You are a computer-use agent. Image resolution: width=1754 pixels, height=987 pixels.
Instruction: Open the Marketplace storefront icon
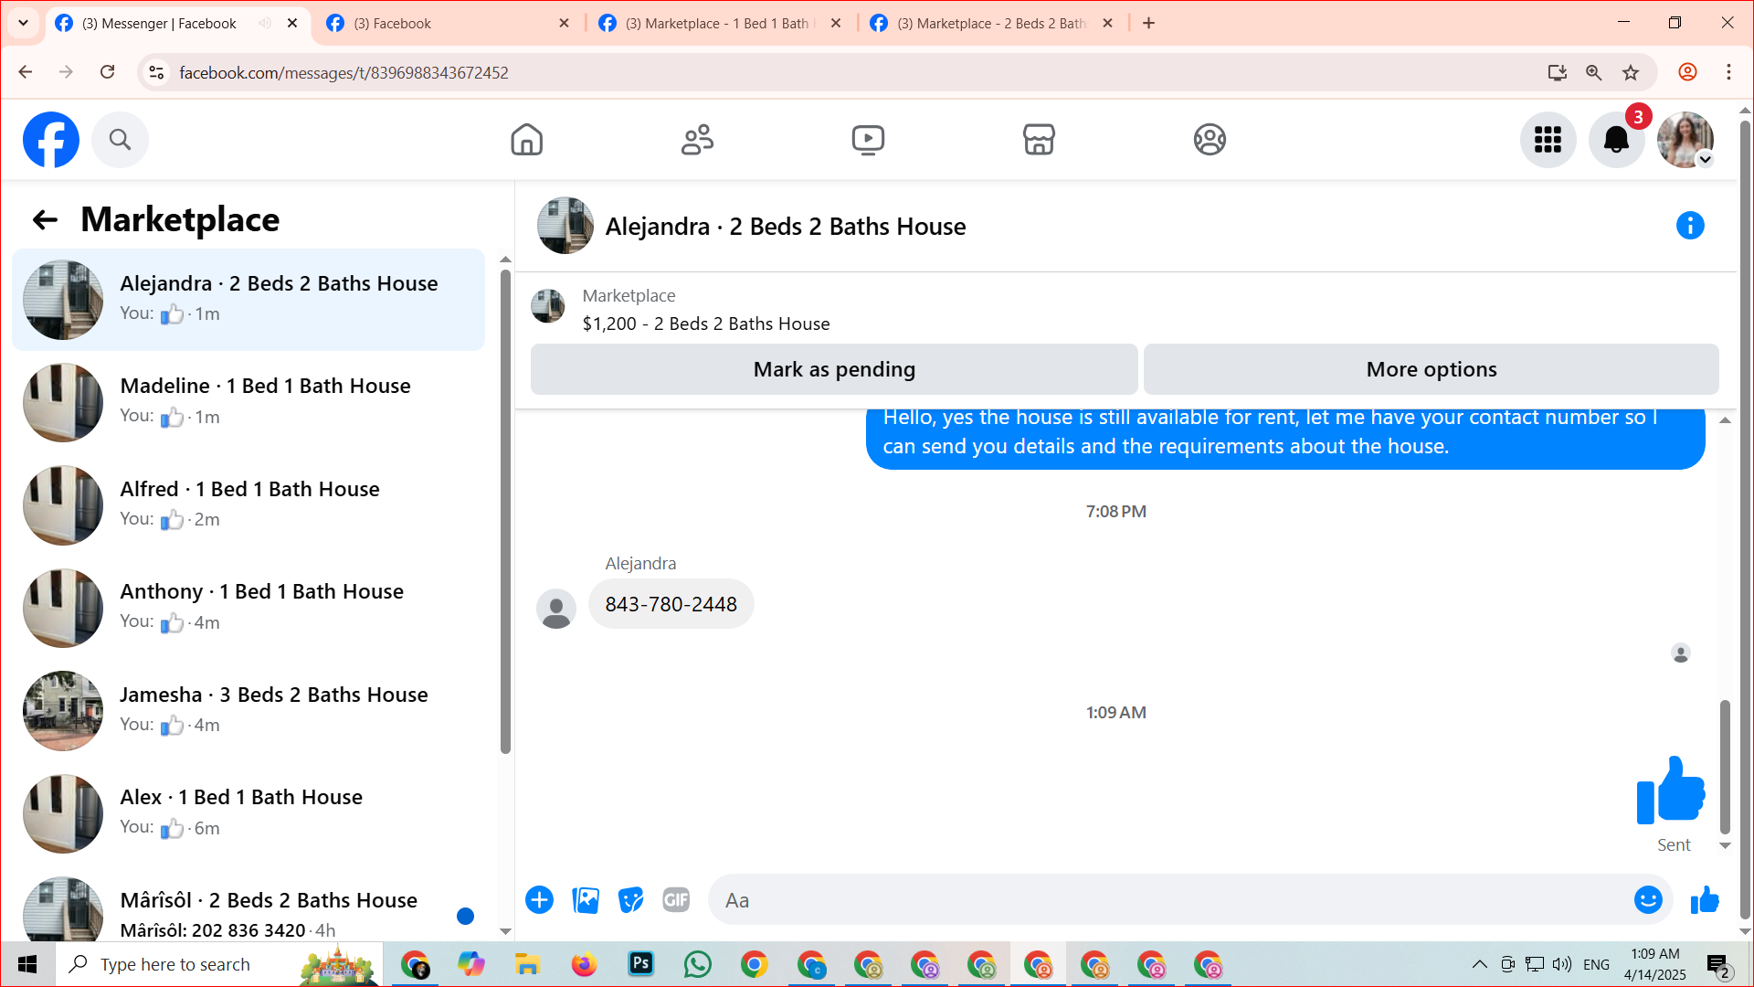(1039, 140)
